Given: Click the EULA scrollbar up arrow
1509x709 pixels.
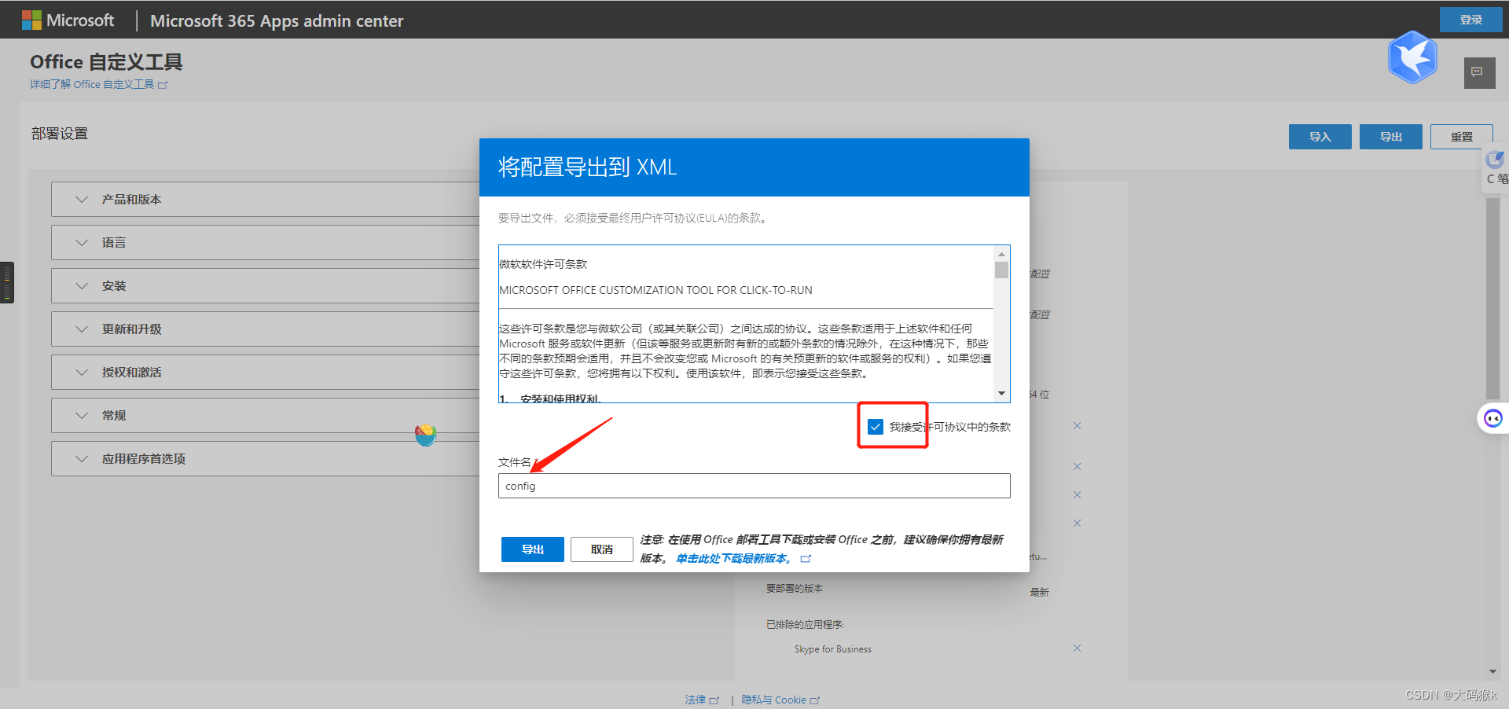Looking at the screenshot, I should point(1001,254).
